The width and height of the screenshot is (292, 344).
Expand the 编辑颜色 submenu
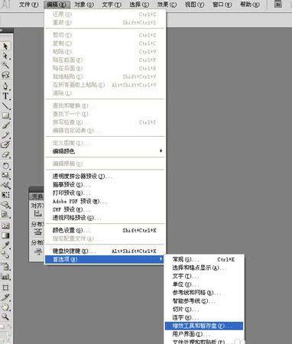click(105, 151)
